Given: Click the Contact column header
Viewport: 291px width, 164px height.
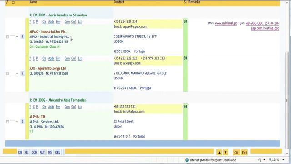Looking at the screenshot, I should tap(119, 2).
